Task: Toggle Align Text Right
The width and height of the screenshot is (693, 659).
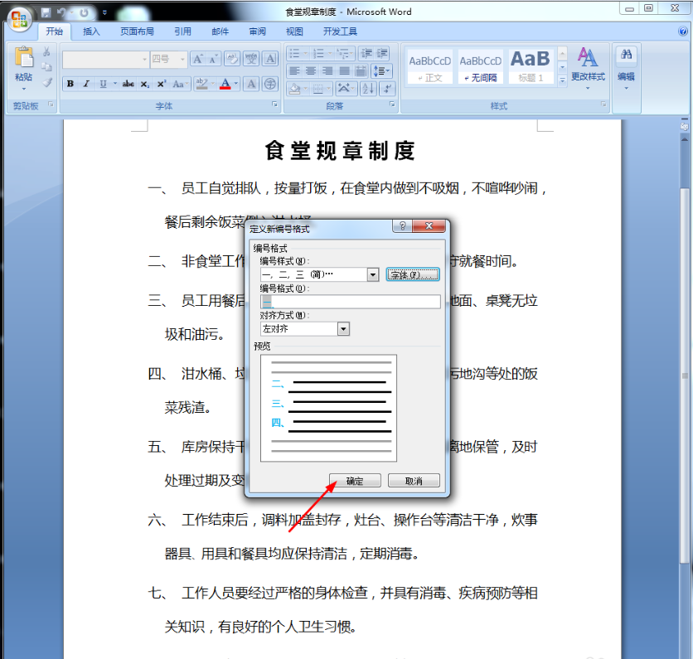Action: click(327, 70)
